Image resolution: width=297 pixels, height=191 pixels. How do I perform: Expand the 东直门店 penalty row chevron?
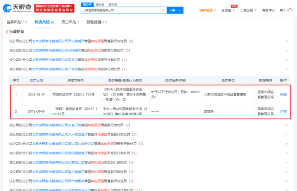[x=286, y=125]
